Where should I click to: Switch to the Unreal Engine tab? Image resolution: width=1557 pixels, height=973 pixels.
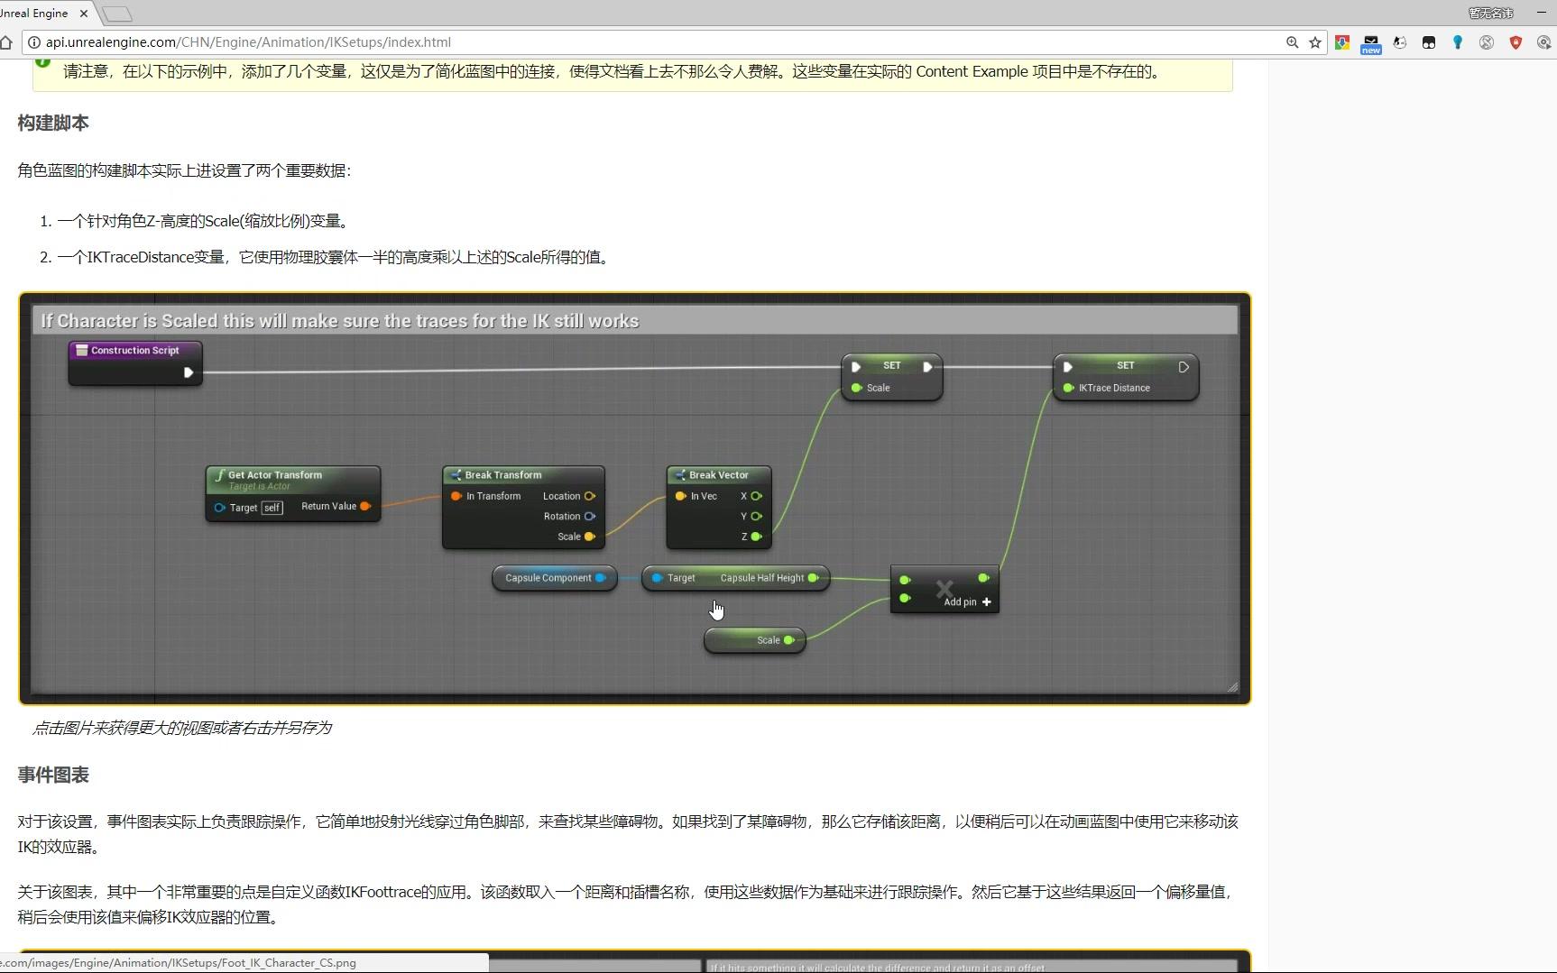[x=36, y=13]
